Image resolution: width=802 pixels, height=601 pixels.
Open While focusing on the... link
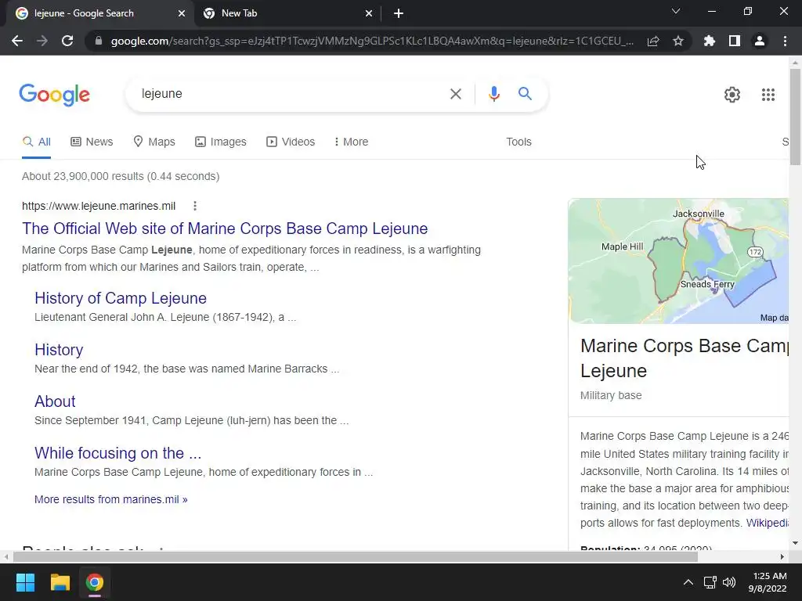point(118,453)
